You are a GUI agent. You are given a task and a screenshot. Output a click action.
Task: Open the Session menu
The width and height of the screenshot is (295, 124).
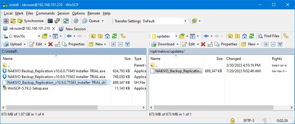coord(63,13)
